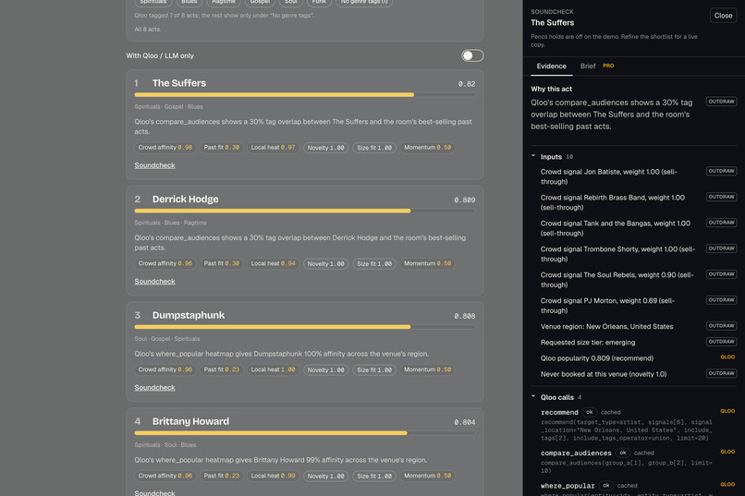Select the where_popular call name
Viewport: 745px width, 496px height.
(568, 486)
